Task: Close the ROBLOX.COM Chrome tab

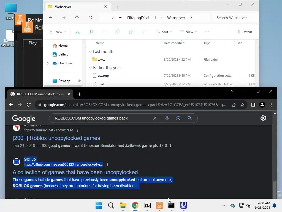Action: point(69,94)
